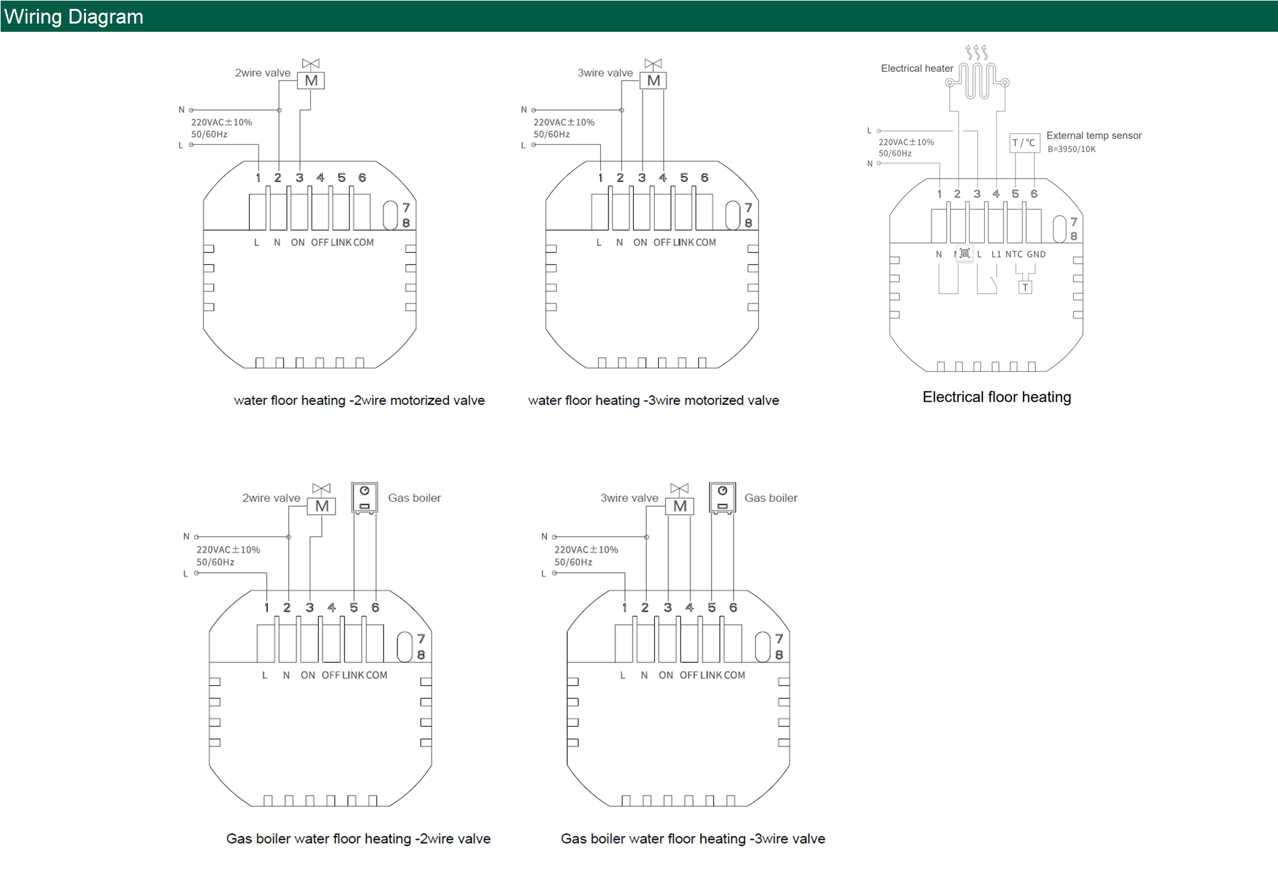
Task: Click the M motor box beside 3wire gas boiler
Action: pos(680,506)
